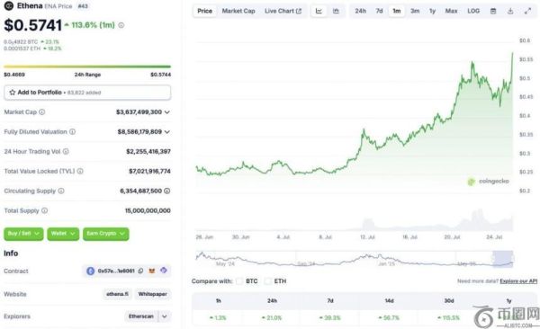The width and height of the screenshot is (540, 329).
Task: Click the Market Cap info icon
Action: click(42, 111)
